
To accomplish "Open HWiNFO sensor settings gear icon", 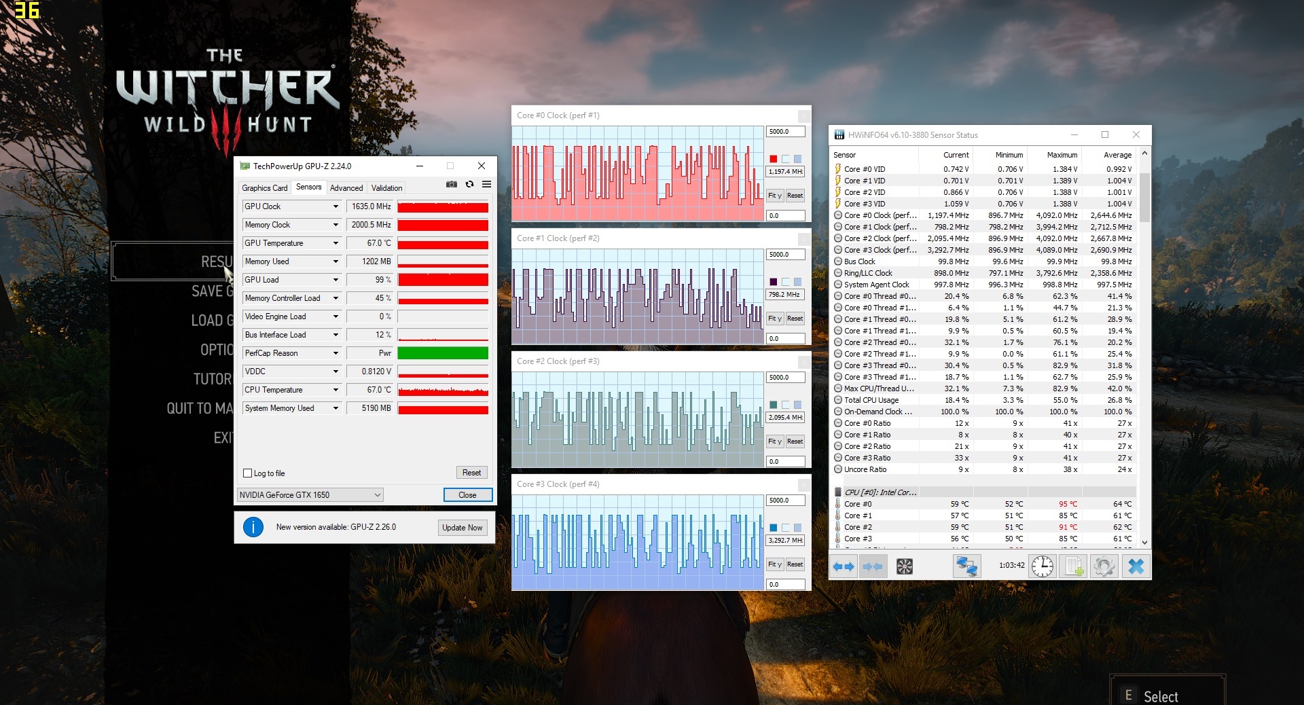I will click(x=1104, y=566).
